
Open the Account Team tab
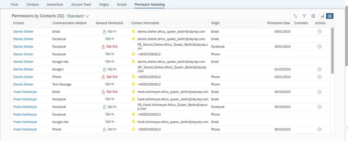pos(81,5)
